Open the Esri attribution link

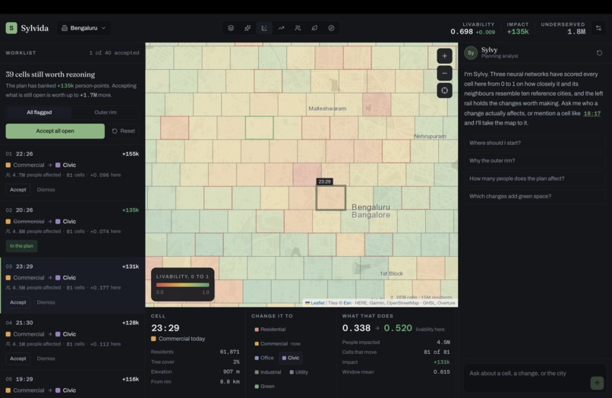[x=347, y=303]
